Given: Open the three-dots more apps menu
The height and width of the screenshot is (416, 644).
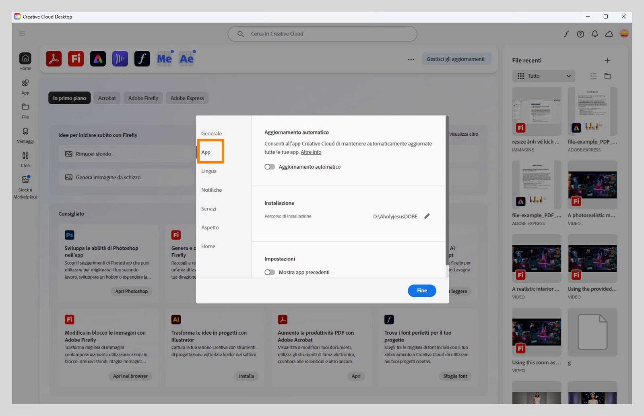Looking at the screenshot, I should click(x=411, y=59).
